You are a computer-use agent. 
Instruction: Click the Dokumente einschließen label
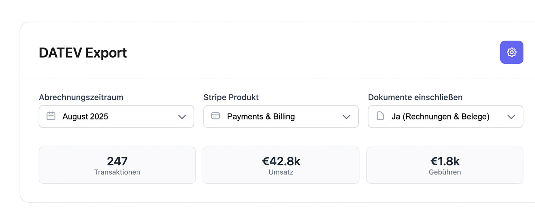click(x=415, y=97)
